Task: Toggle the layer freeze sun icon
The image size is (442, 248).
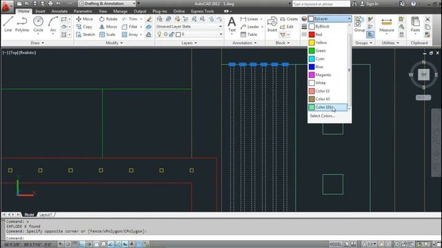Action: (x=165, y=34)
